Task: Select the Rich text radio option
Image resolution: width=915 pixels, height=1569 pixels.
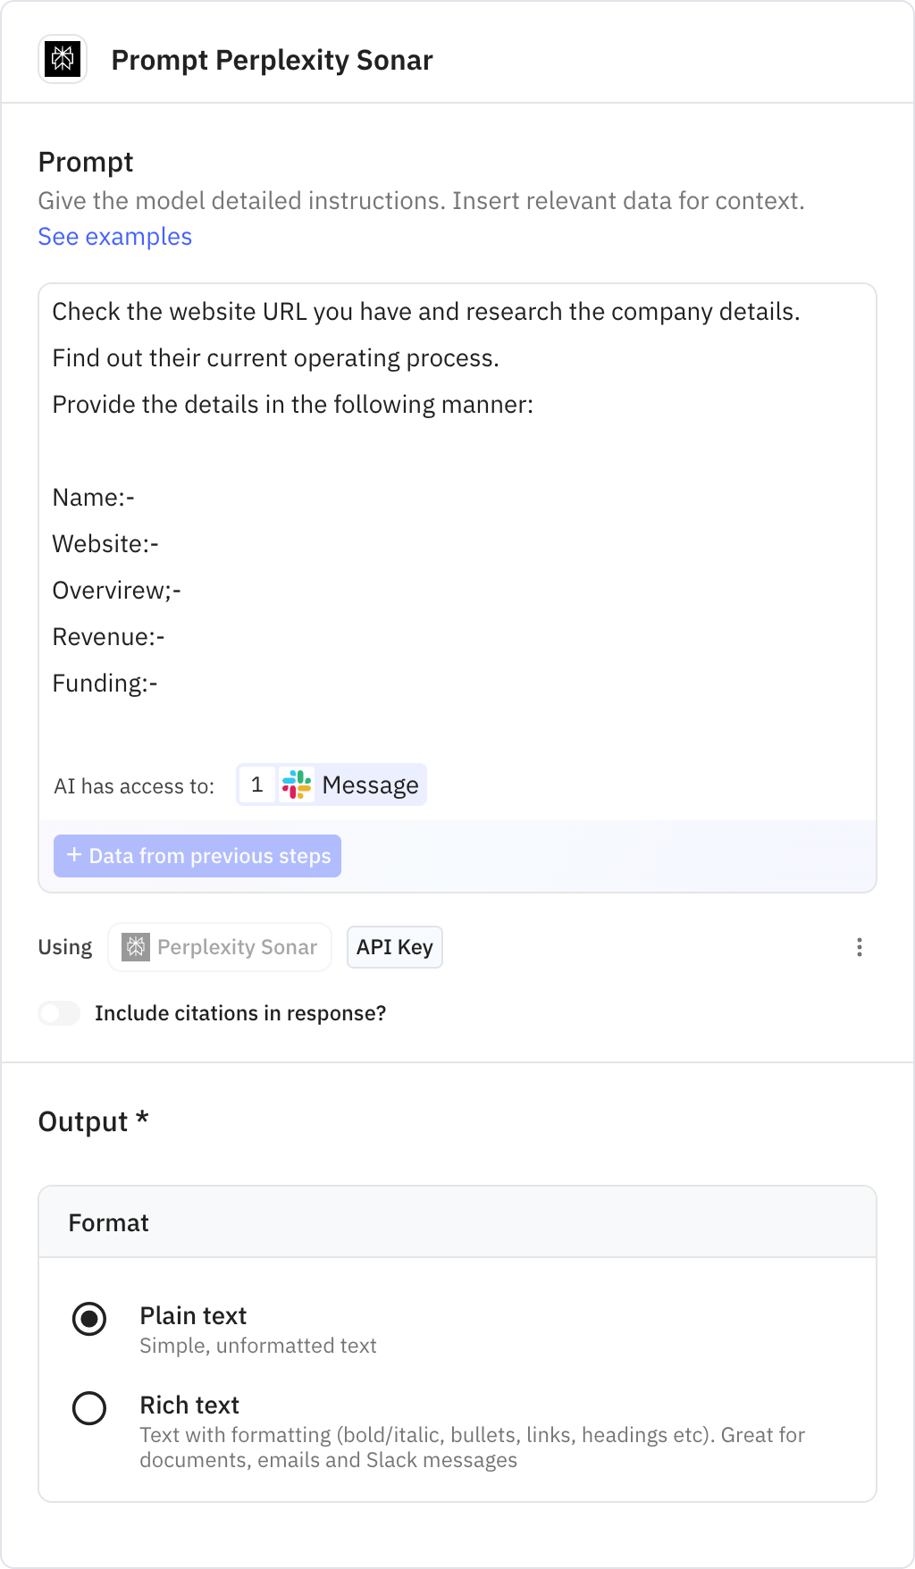Action: point(89,1408)
